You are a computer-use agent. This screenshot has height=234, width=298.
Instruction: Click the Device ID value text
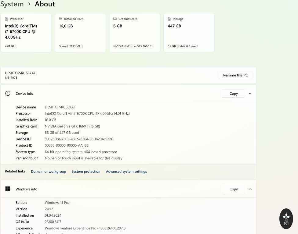[79, 139]
